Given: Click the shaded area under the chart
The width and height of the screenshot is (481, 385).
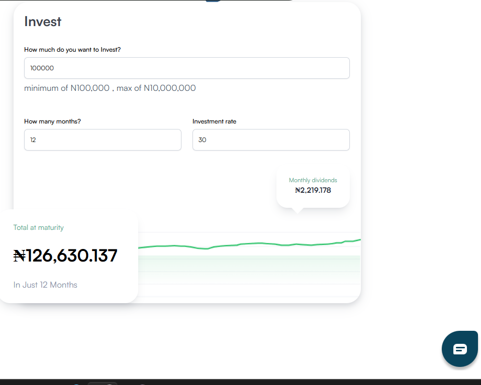Looking at the screenshot, I should pos(251,264).
